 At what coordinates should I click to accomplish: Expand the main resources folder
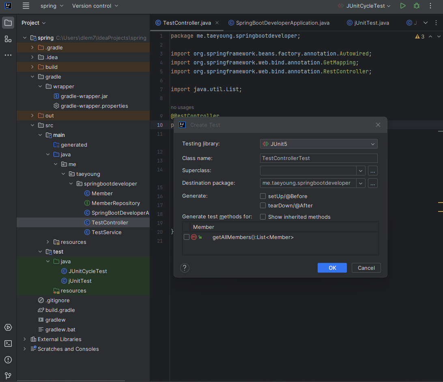48,242
